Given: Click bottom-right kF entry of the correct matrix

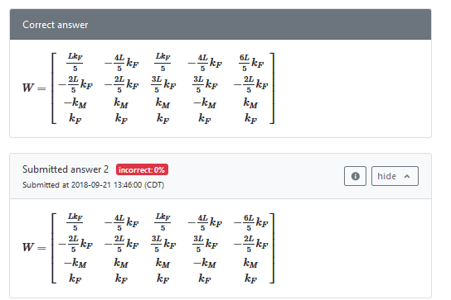Looking at the screenshot, I should tap(250, 118).
